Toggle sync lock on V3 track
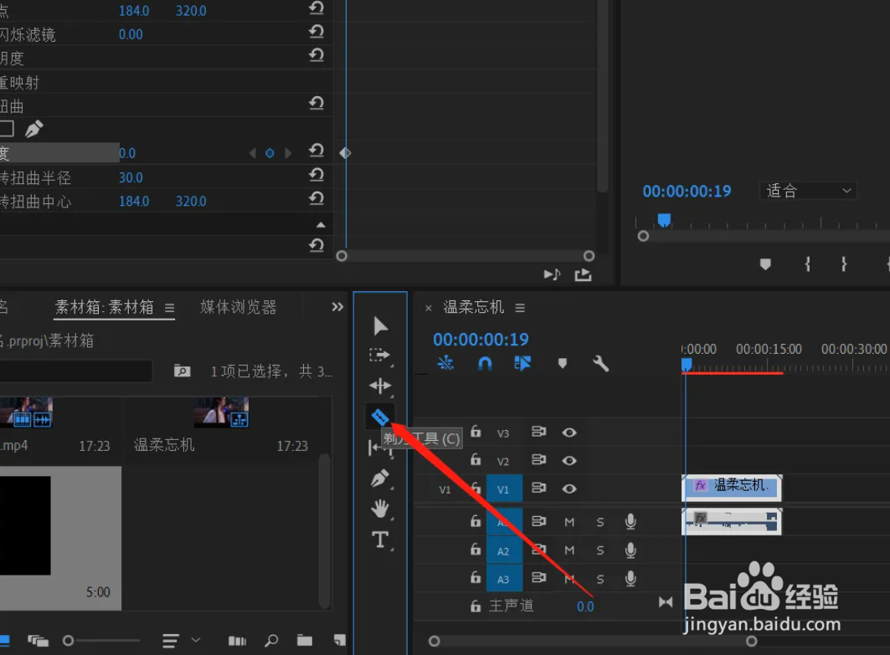 tap(538, 432)
